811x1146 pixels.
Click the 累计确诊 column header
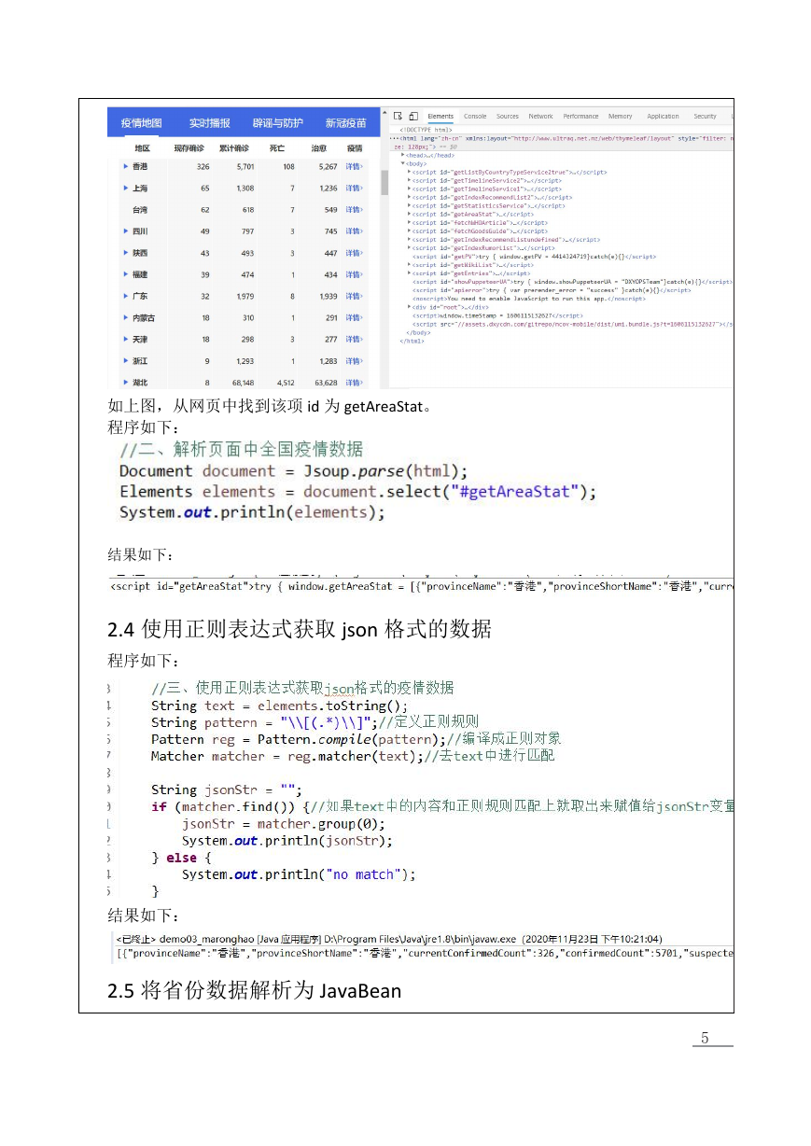tap(234, 147)
